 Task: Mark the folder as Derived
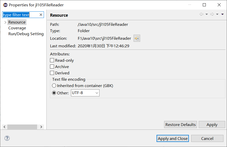click(52, 73)
